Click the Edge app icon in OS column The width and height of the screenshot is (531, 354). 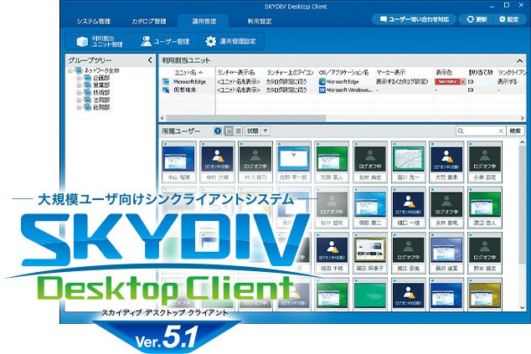coord(322,81)
